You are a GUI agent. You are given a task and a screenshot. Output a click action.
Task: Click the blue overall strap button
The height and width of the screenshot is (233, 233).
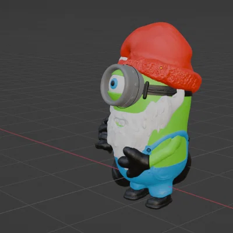click(x=149, y=150)
